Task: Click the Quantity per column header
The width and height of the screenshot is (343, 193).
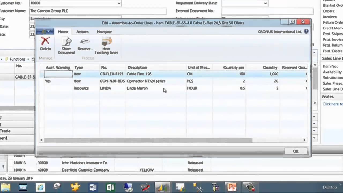Action: pyautogui.click(x=233, y=68)
